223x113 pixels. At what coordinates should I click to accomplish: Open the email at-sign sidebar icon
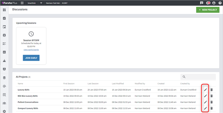[5, 86]
